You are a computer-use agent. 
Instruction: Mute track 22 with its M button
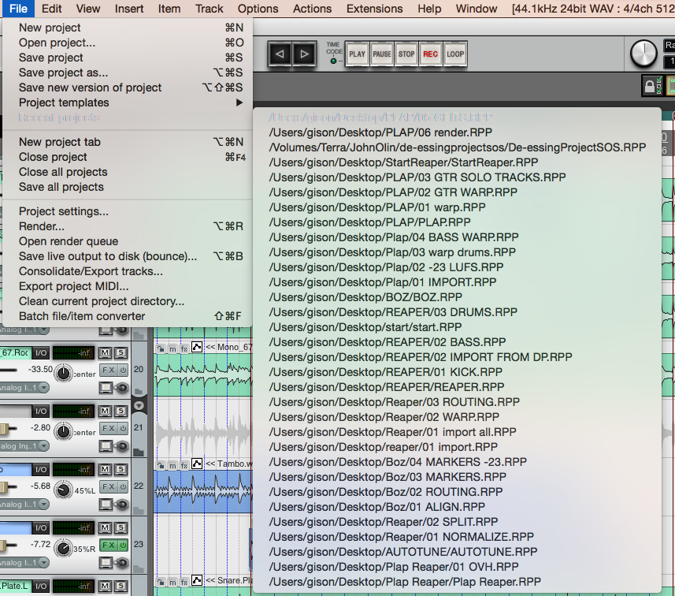pos(105,469)
